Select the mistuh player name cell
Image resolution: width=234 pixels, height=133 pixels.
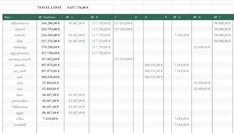20,65
